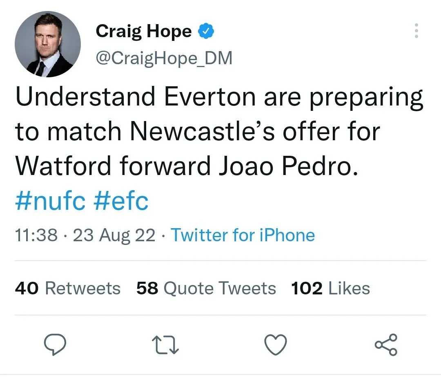Screen dimensions: 441x377
Task: Click the blue verified badge
Action: point(206,31)
